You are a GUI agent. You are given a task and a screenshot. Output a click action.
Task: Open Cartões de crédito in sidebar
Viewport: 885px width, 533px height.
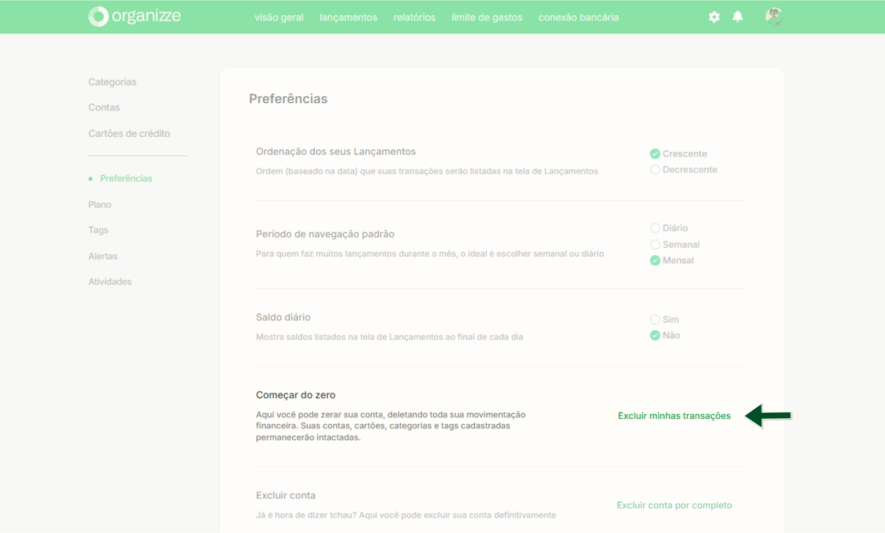click(x=129, y=134)
